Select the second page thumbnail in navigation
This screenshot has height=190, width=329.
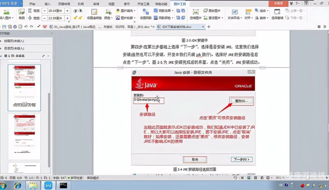tap(24, 137)
